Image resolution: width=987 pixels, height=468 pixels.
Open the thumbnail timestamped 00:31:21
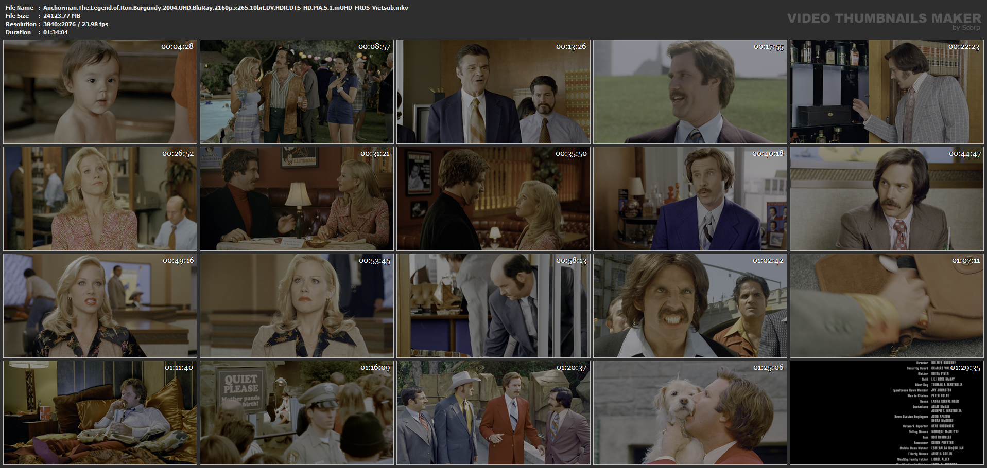click(297, 199)
